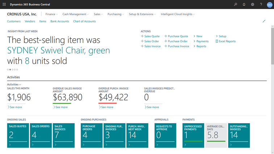Open the Vendors link
Screen dimensions: 274x154
(x=30, y=21)
